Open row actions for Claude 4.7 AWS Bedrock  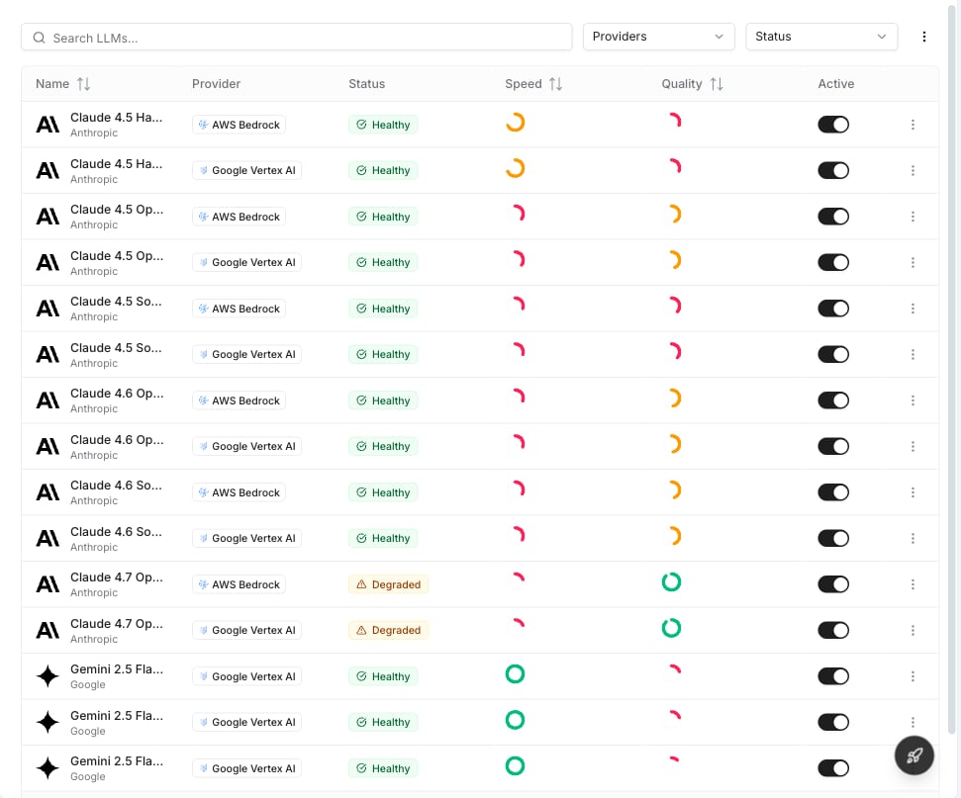click(913, 584)
